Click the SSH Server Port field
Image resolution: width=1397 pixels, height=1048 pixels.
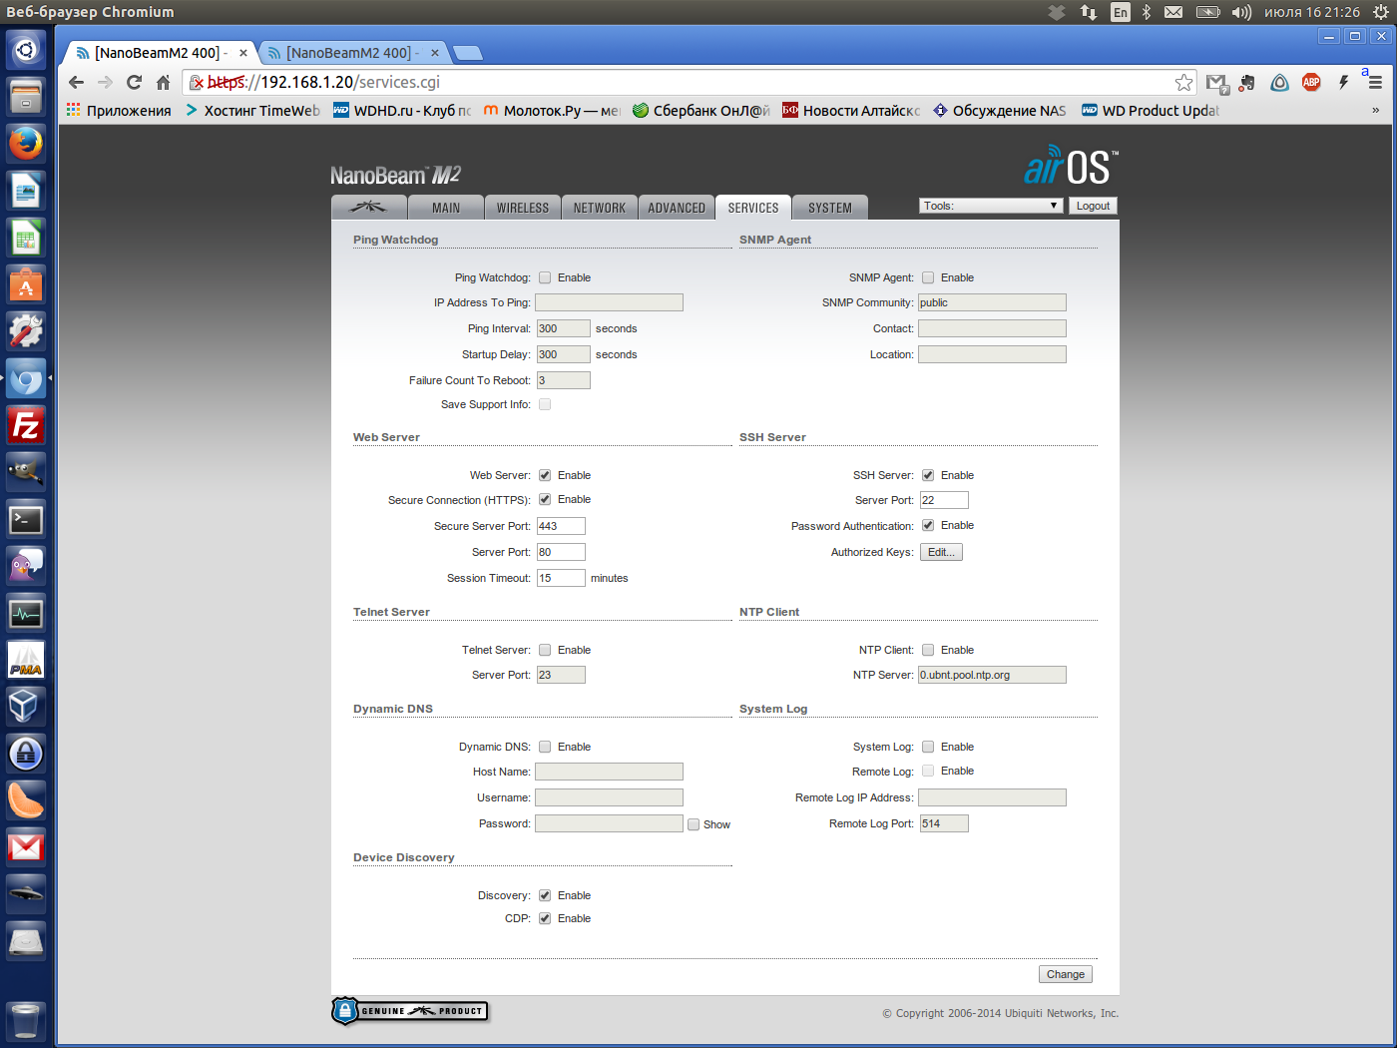point(944,500)
